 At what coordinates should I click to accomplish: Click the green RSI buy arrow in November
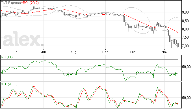coord(175,74)
